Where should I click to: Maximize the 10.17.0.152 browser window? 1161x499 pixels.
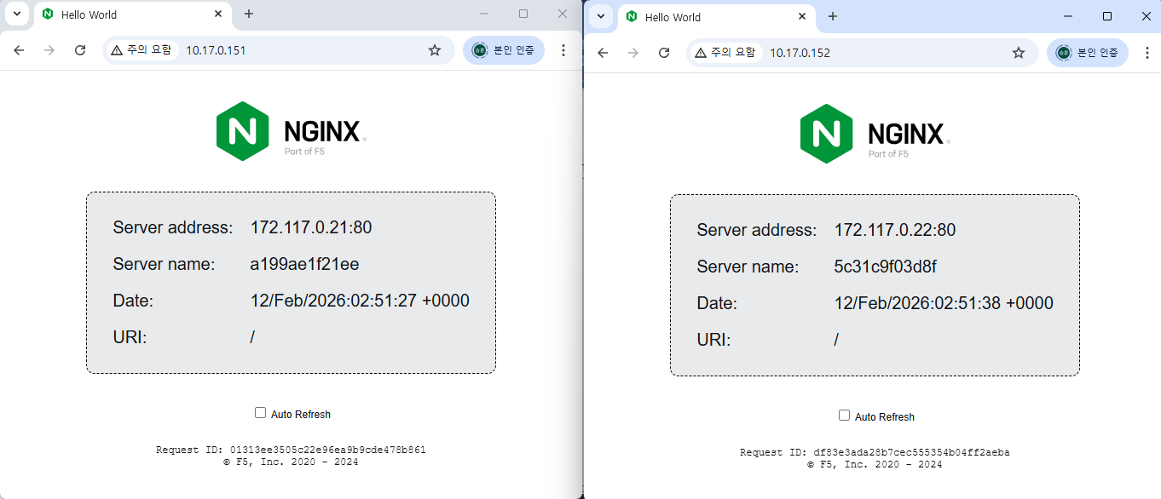1107,16
